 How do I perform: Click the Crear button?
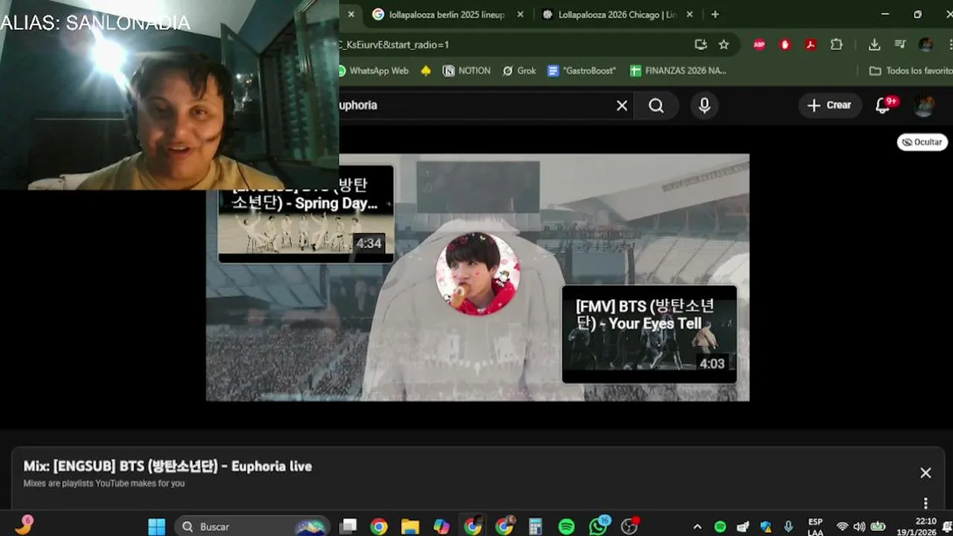(830, 105)
